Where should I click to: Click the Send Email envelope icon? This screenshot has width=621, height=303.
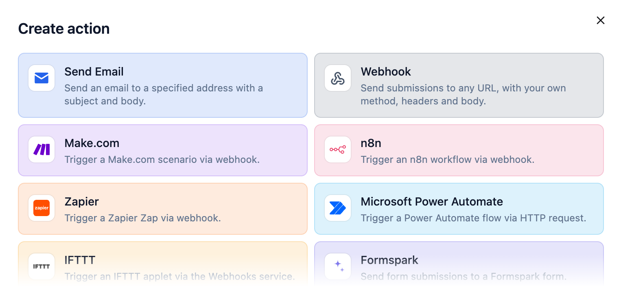point(42,78)
